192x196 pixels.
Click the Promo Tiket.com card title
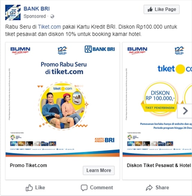pos(28,165)
